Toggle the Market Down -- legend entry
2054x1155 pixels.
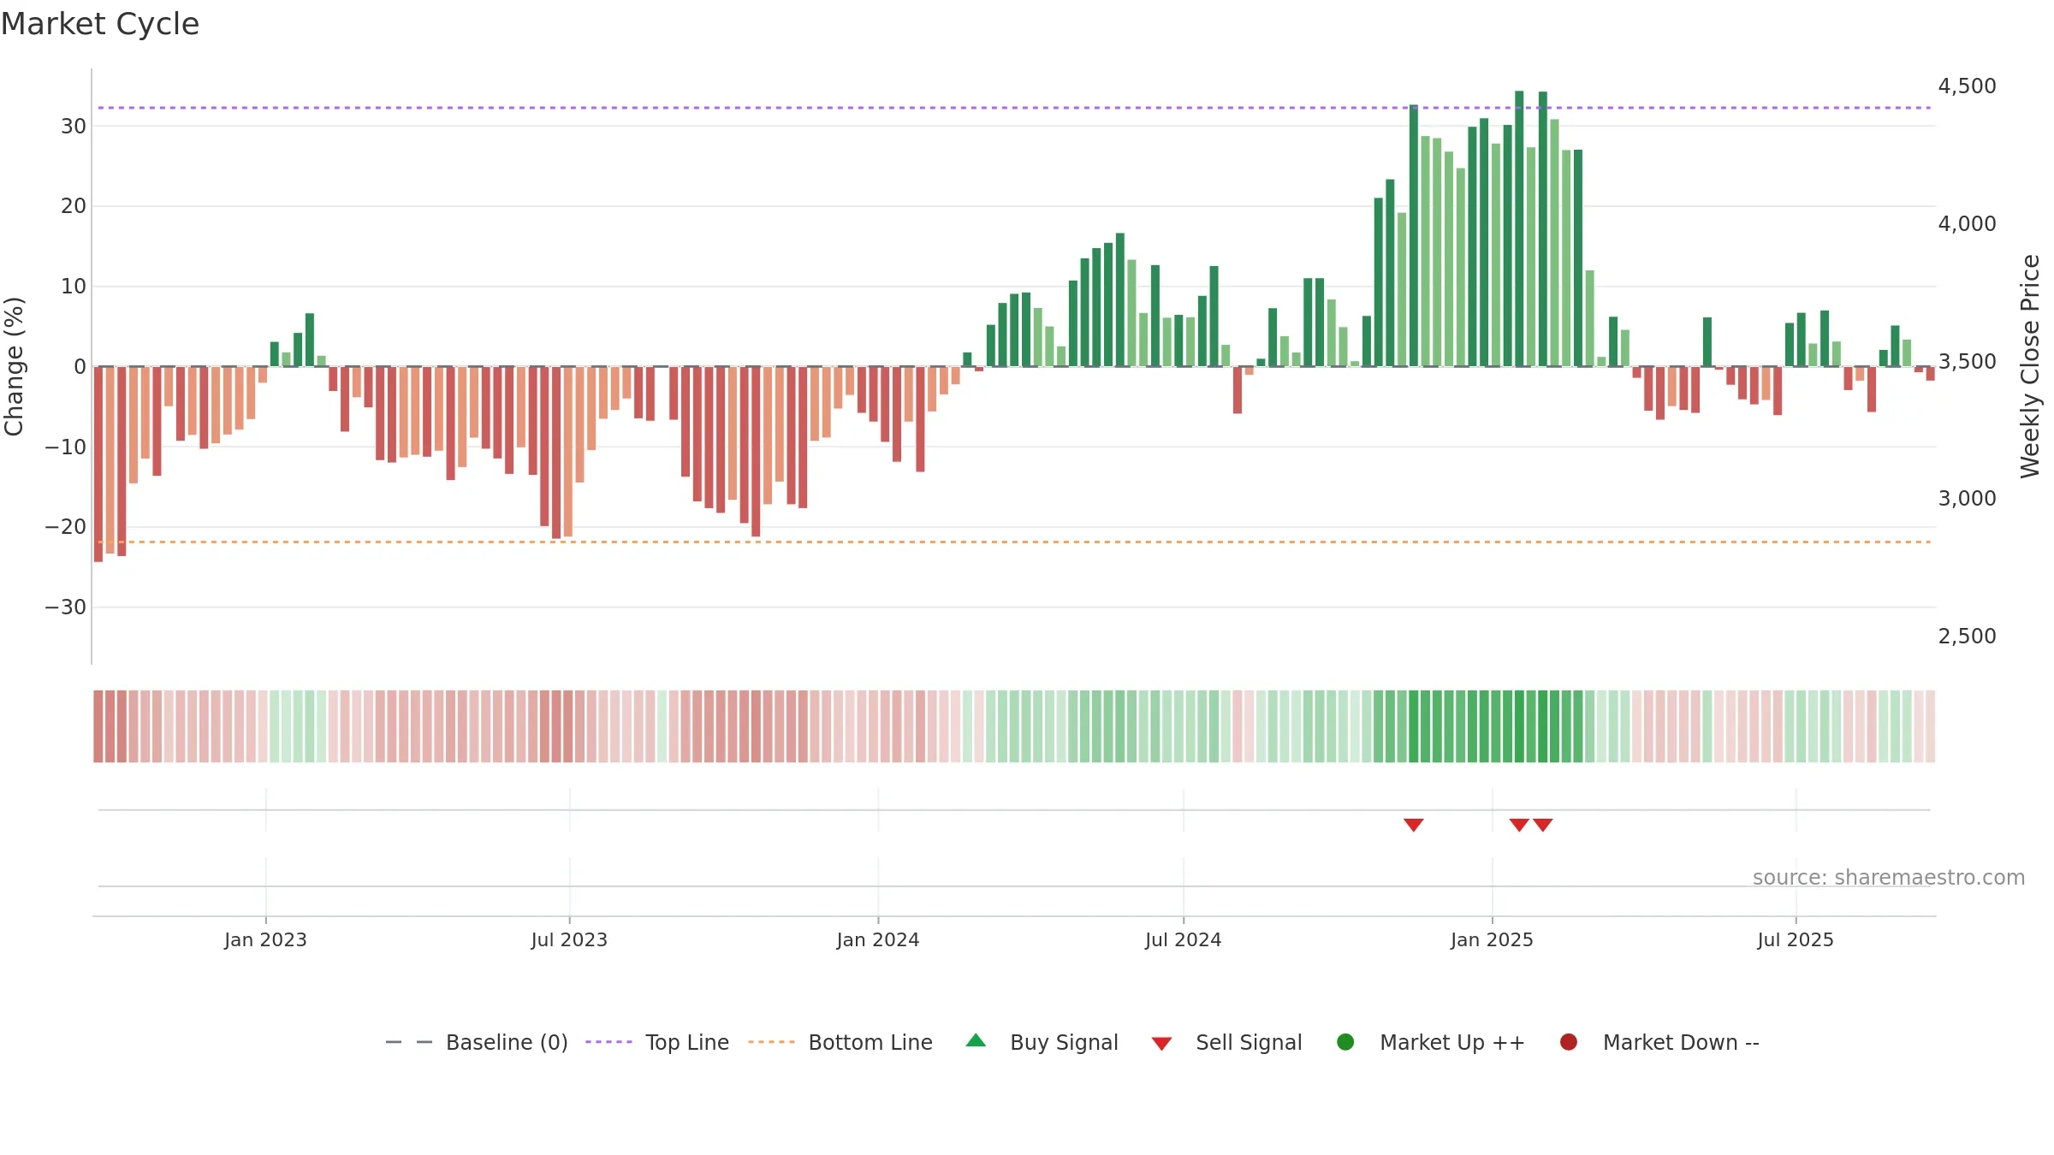pyautogui.click(x=1659, y=1042)
